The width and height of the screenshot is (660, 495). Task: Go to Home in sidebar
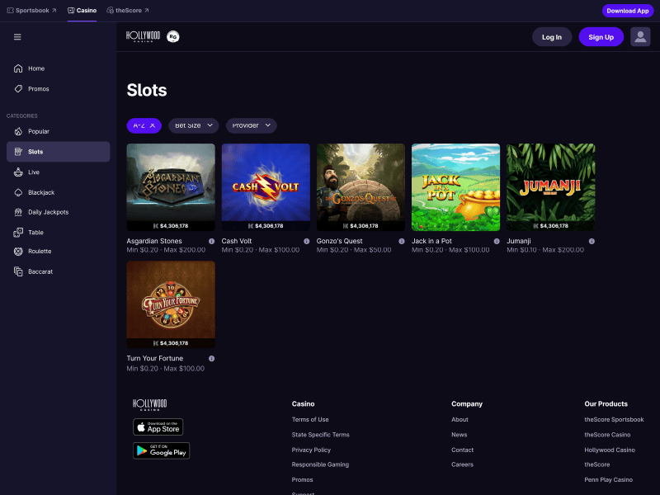click(58, 68)
